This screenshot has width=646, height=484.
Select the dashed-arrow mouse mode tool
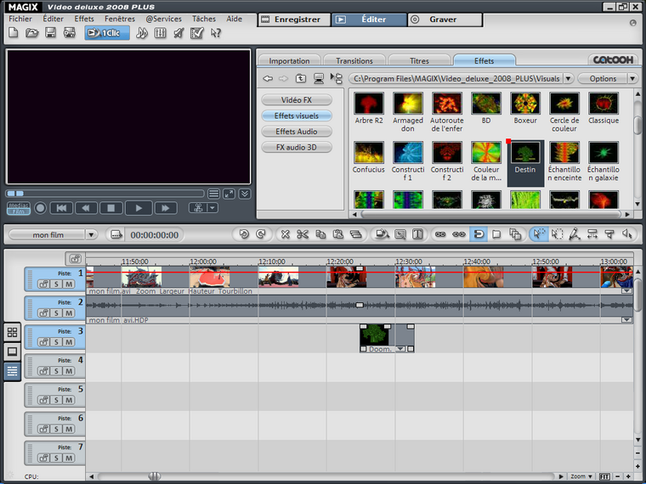557,234
